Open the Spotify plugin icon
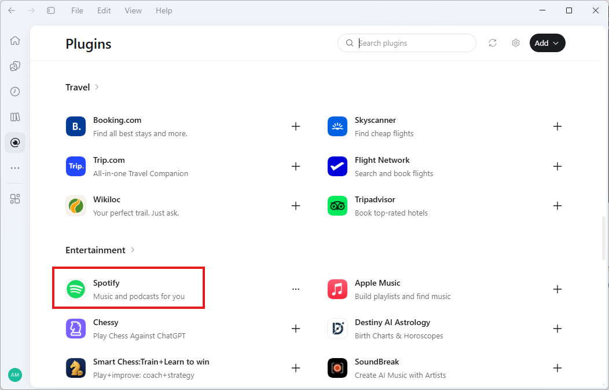The height and width of the screenshot is (390, 609). coord(76,289)
